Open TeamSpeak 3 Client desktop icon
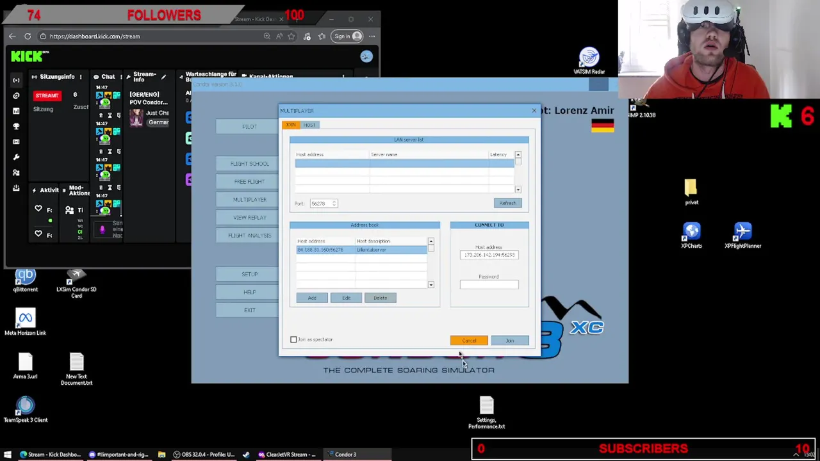This screenshot has width=820, height=461. coord(26,410)
